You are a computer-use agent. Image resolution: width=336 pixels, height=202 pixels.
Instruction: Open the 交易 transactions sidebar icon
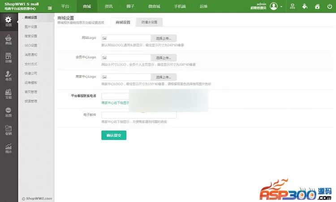click(9, 94)
